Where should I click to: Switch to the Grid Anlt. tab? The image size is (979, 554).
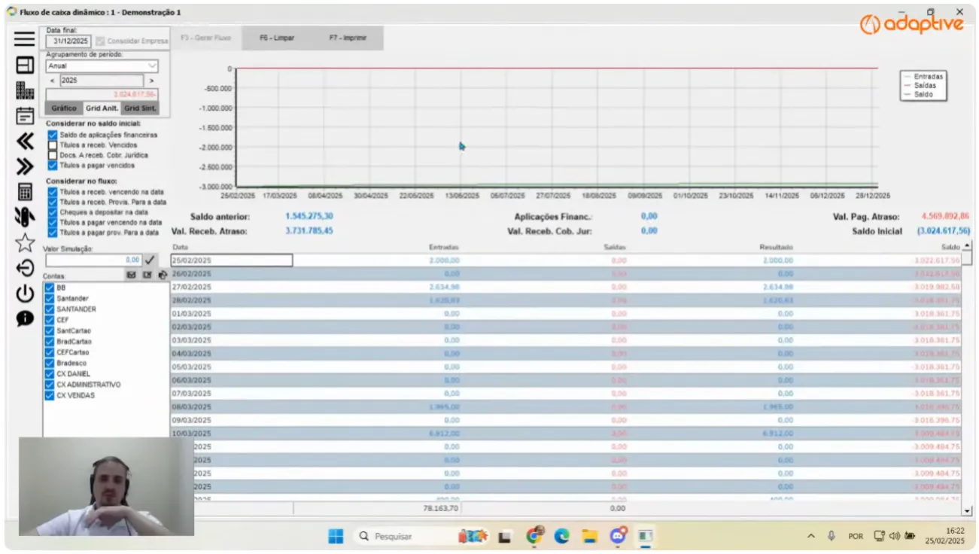pyautogui.click(x=102, y=108)
